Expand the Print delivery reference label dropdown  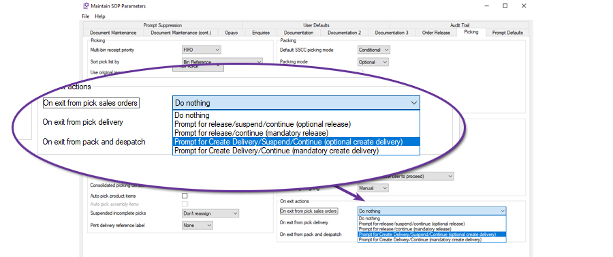198,226
